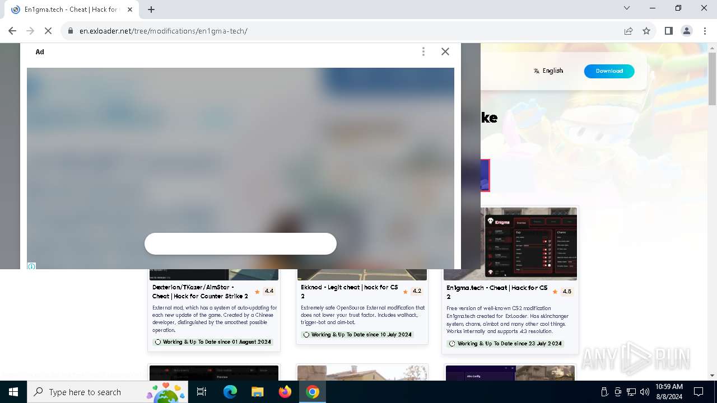Close the En1gma.tech tab
717x403 pixels.
[130, 10]
